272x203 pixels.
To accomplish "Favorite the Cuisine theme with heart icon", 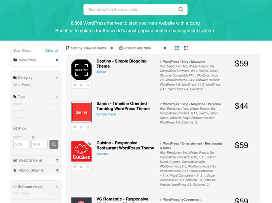I will (75, 167).
